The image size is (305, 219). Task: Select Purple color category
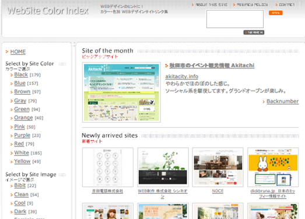click(22, 135)
